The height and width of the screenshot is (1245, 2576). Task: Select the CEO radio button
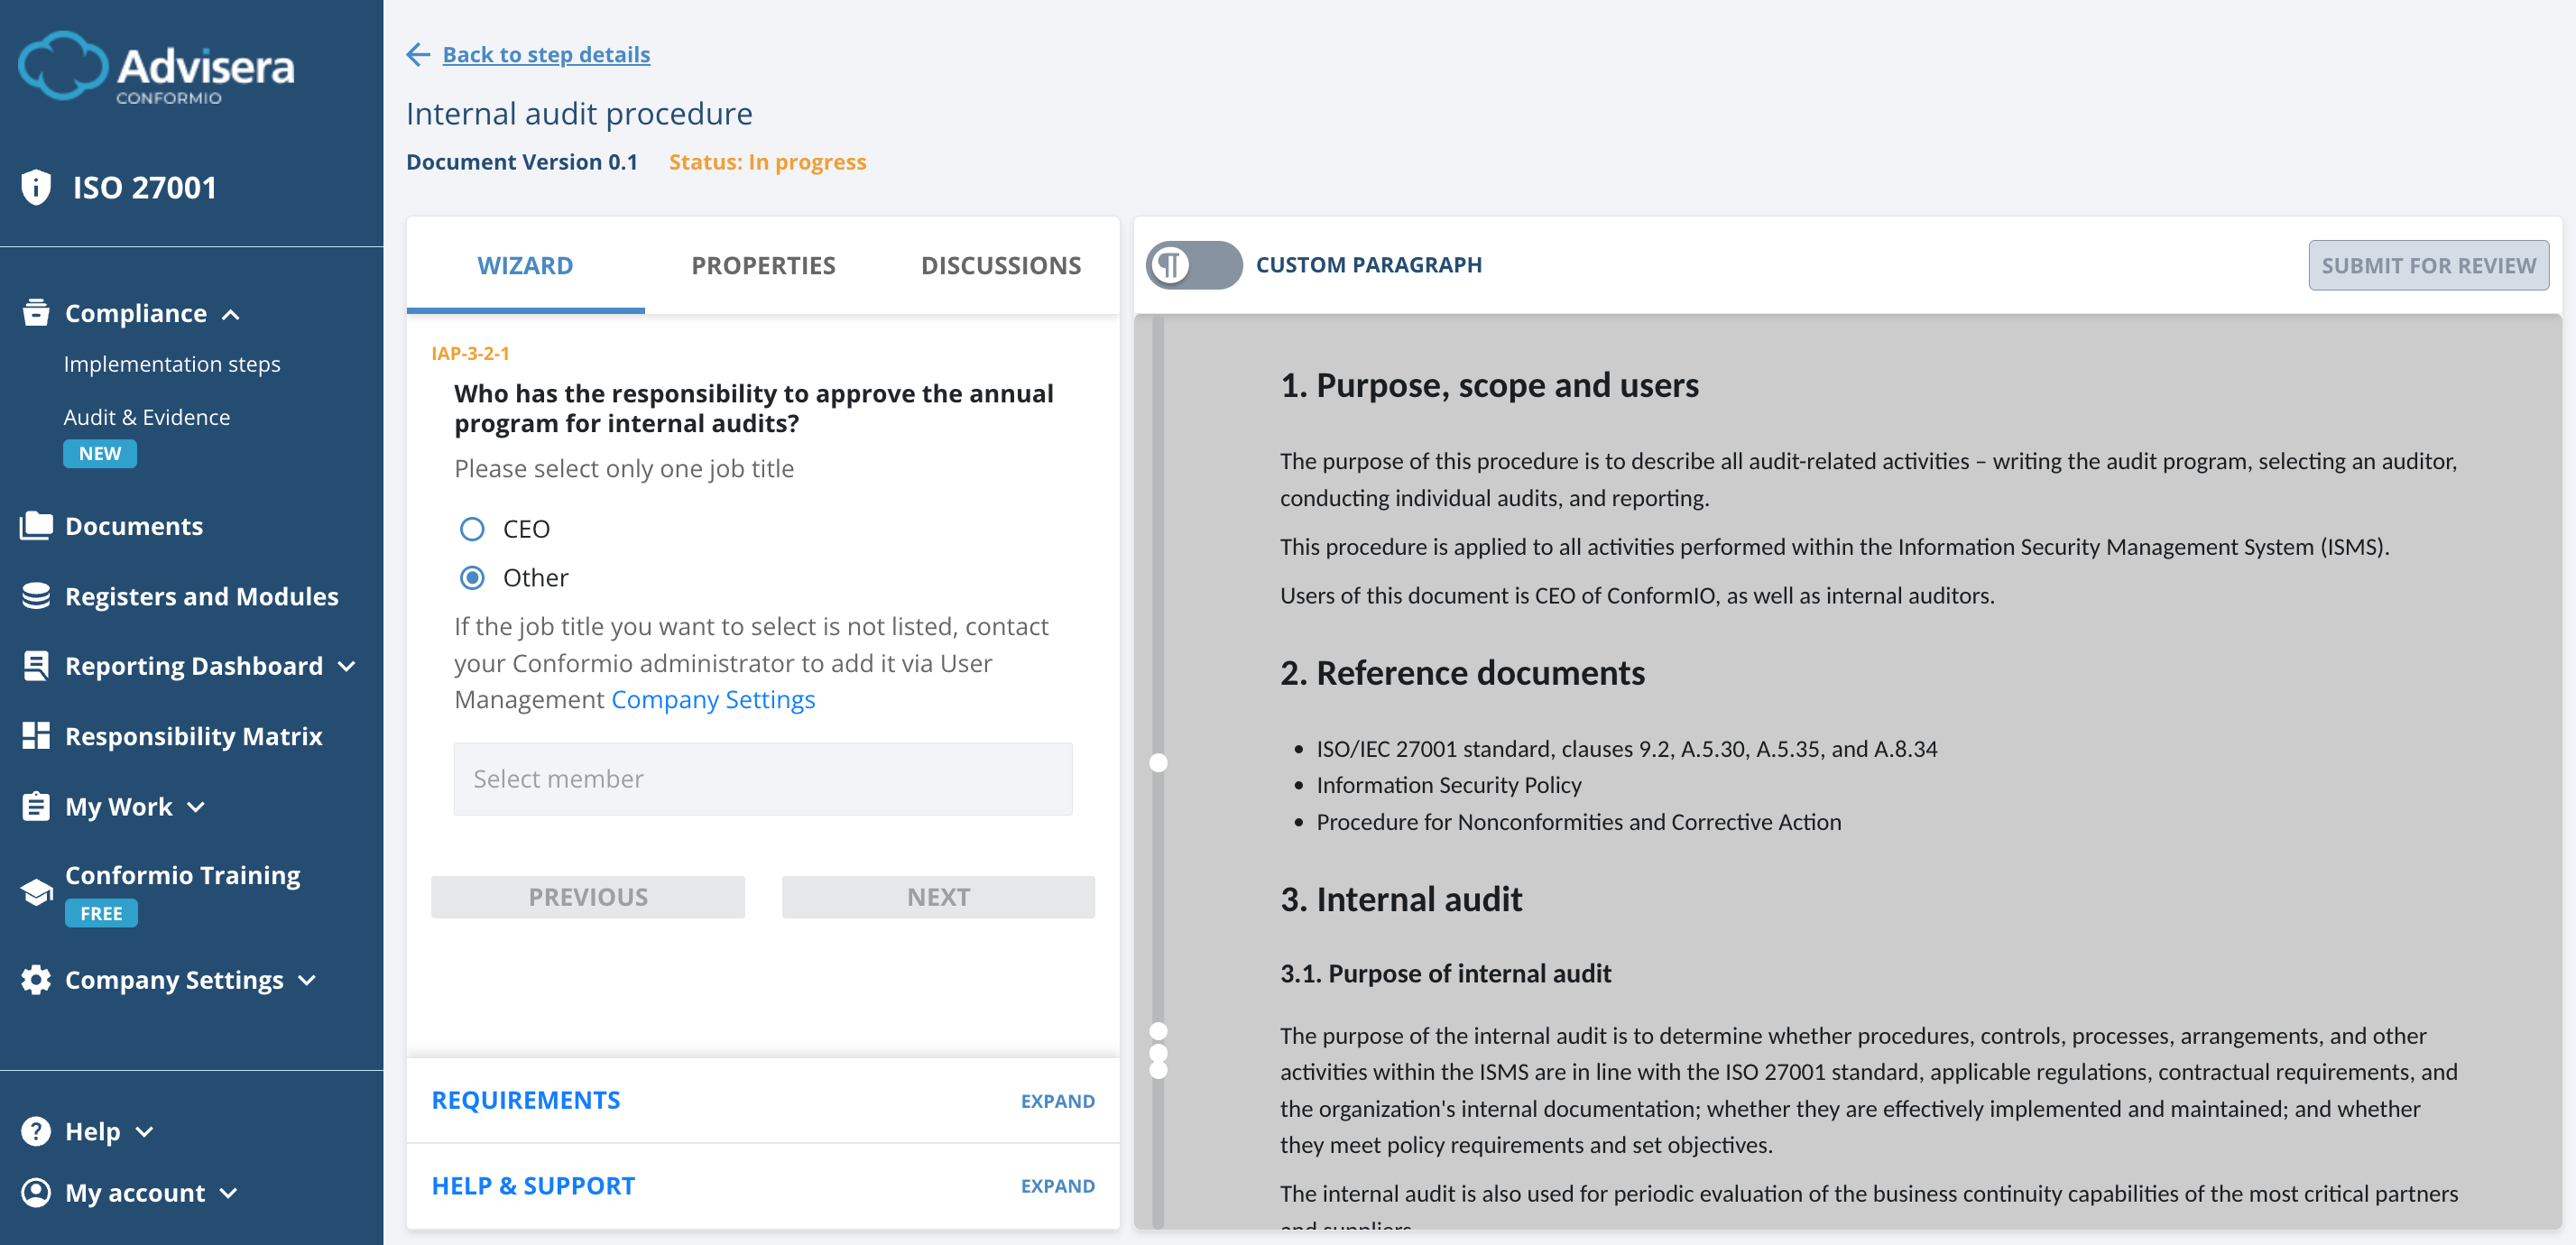pyautogui.click(x=471, y=529)
